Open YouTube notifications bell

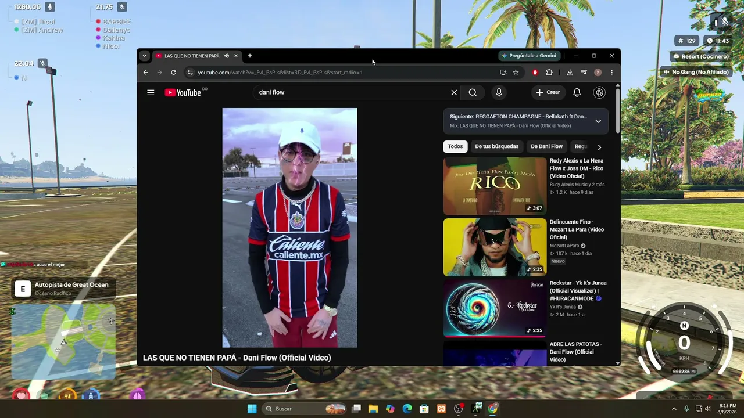(577, 92)
